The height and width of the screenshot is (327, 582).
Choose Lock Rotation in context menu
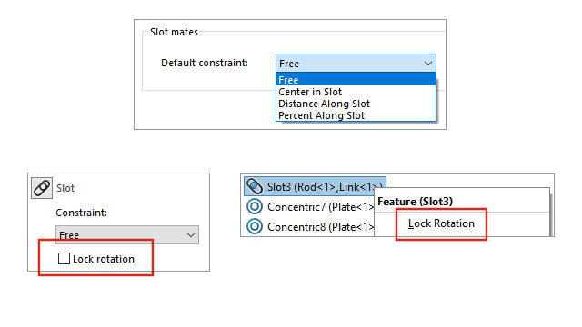click(441, 223)
